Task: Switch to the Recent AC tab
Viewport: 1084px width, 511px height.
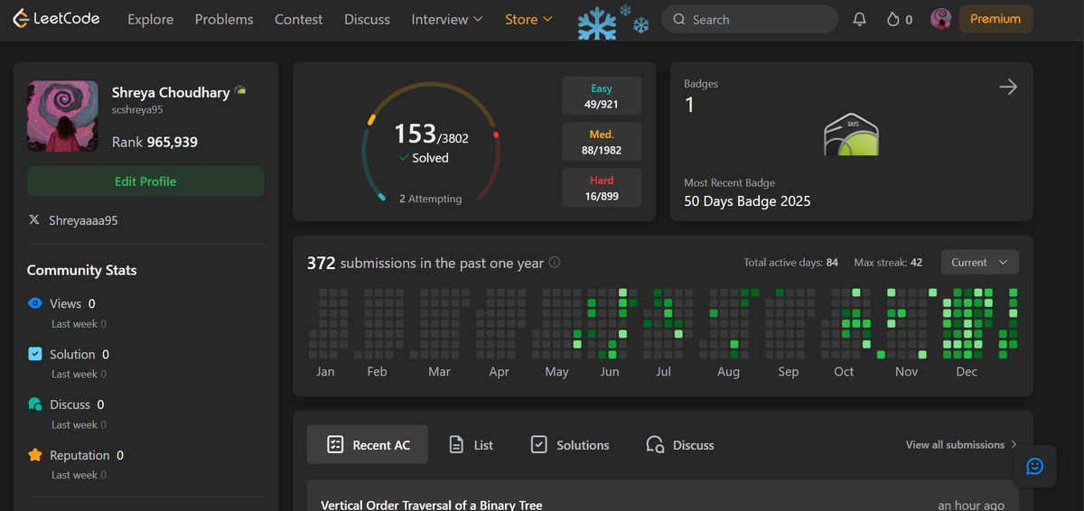Action: [x=368, y=444]
